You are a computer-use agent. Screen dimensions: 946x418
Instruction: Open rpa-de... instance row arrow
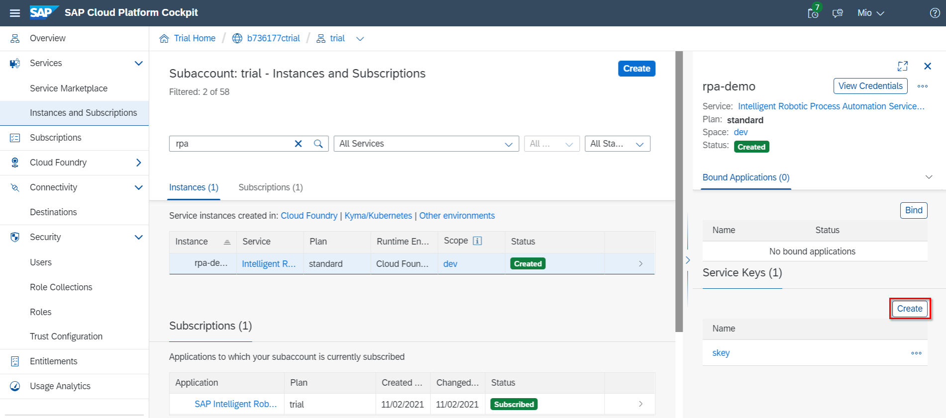point(640,264)
